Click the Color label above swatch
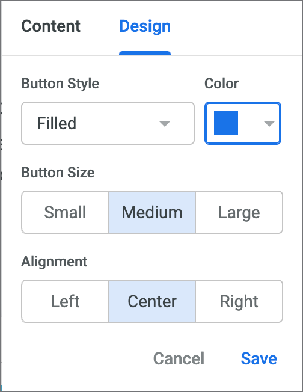The height and width of the screenshot is (392, 303). tap(221, 84)
